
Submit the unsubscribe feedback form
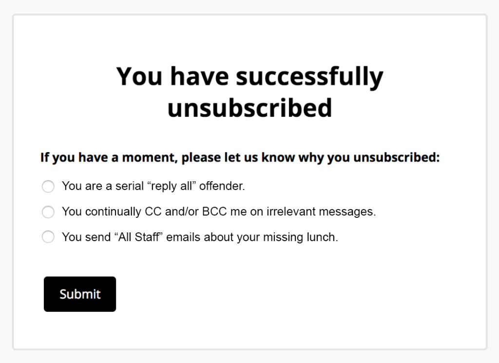click(x=80, y=294)
